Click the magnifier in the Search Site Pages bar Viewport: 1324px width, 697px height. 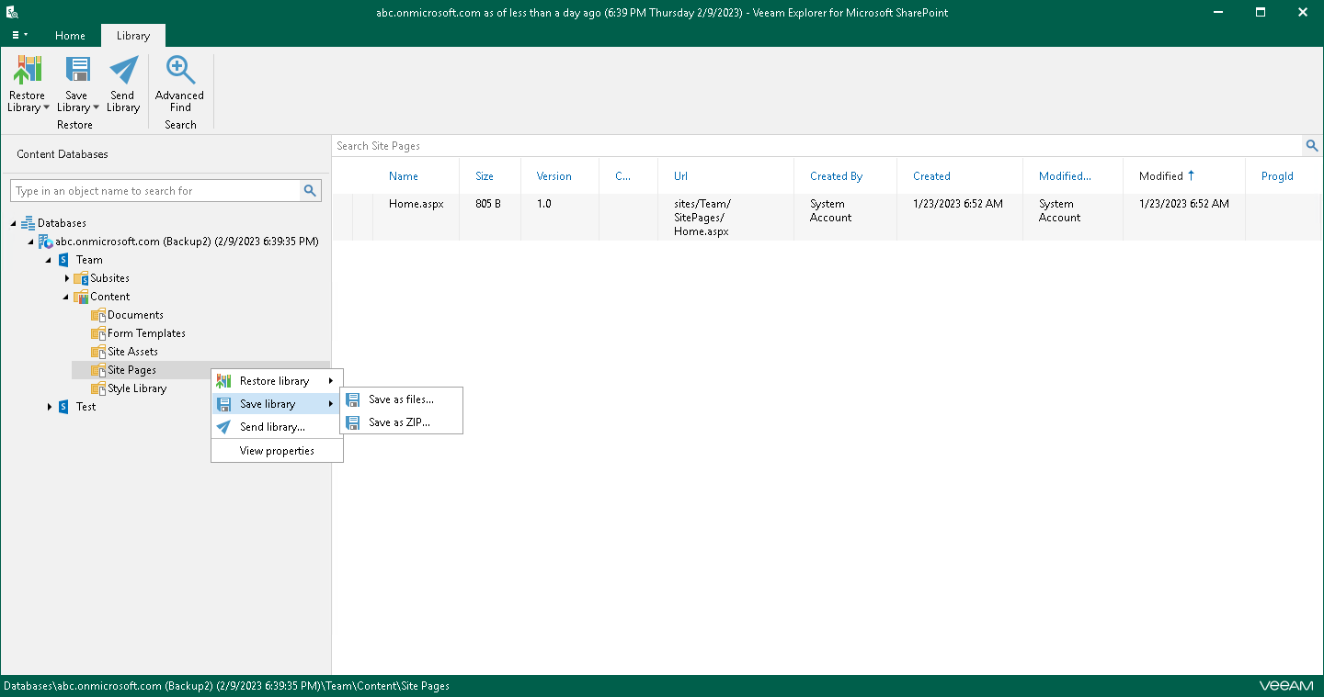point(1312,145)
